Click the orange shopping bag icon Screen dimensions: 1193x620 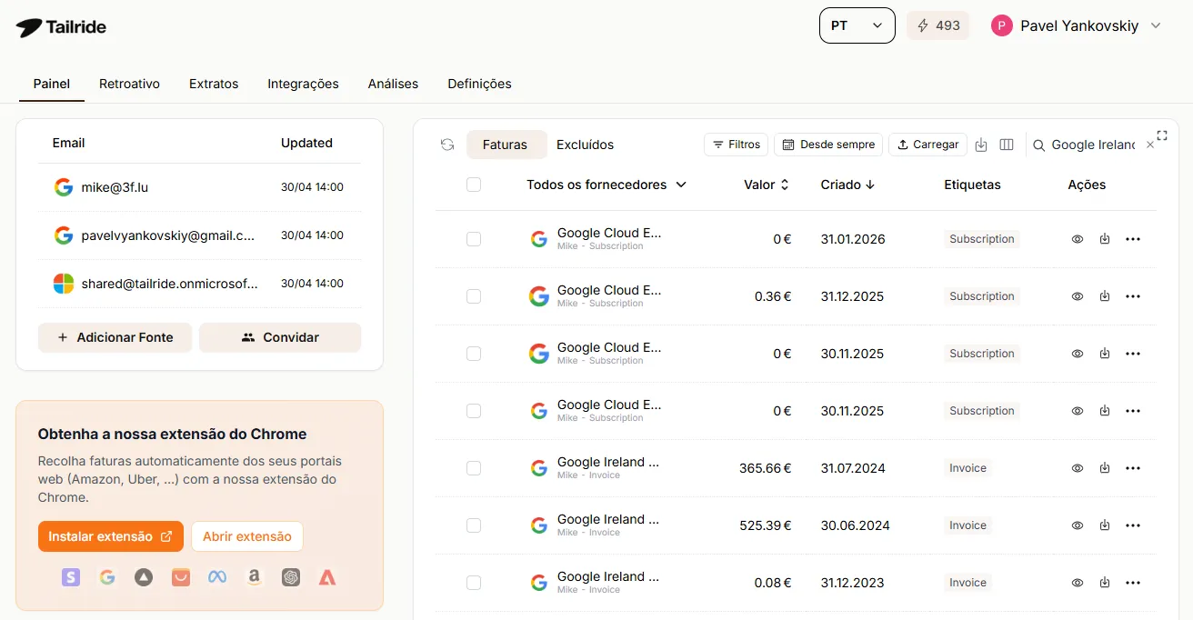point(181,576)
